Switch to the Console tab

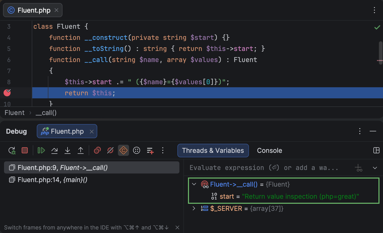pos(269,150)
